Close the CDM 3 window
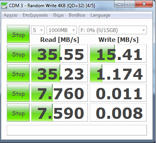Screen dimensions: 156x143 click(144, 4)
